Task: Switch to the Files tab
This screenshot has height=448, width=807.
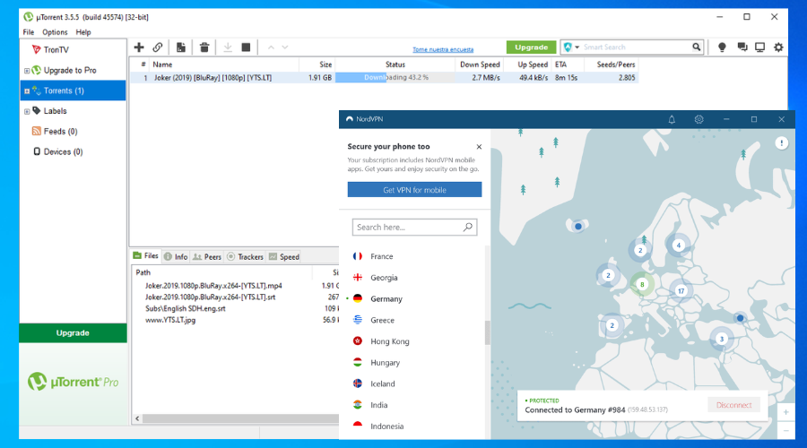Action: (x=145, y=255)
